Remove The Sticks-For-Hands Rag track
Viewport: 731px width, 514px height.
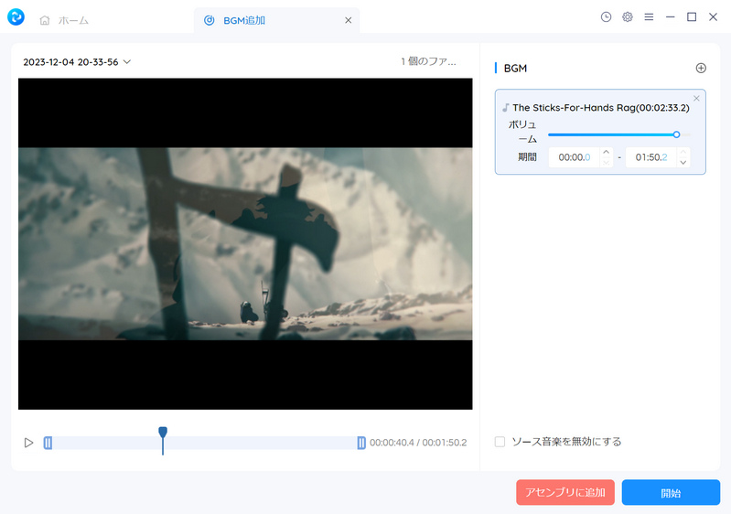pos(696,99)
